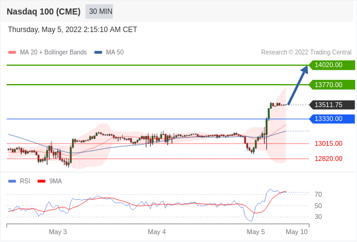Click the May 3 date marker

coord(58,232)
